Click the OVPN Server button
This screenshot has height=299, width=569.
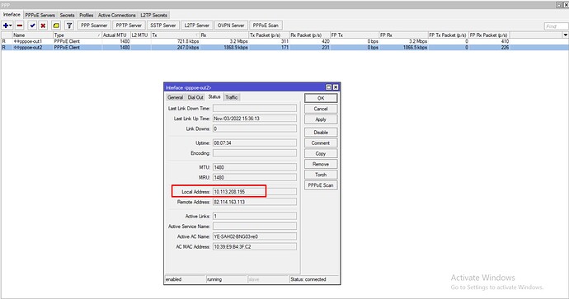pos(231,26)
